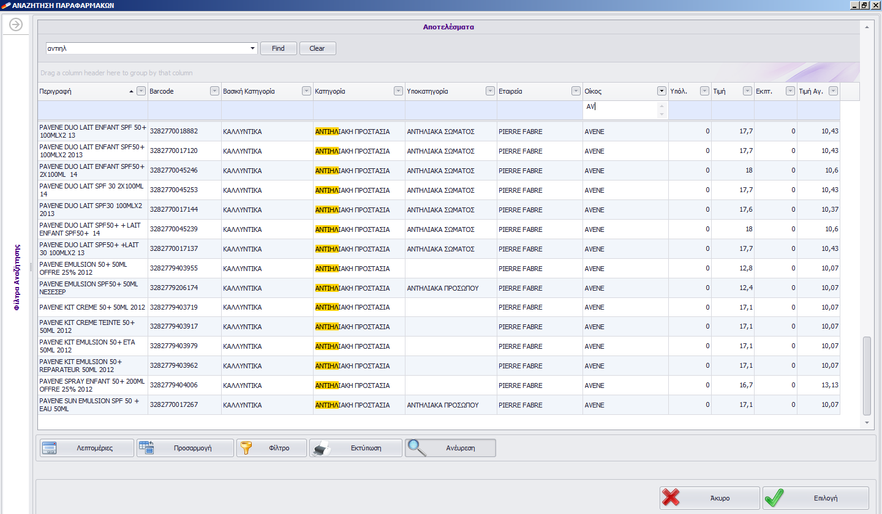Image resolution: width=882 pixels, height=514 pixels.
Task: Select row with barcode 3282770017137
Action: tap(439, 248)
